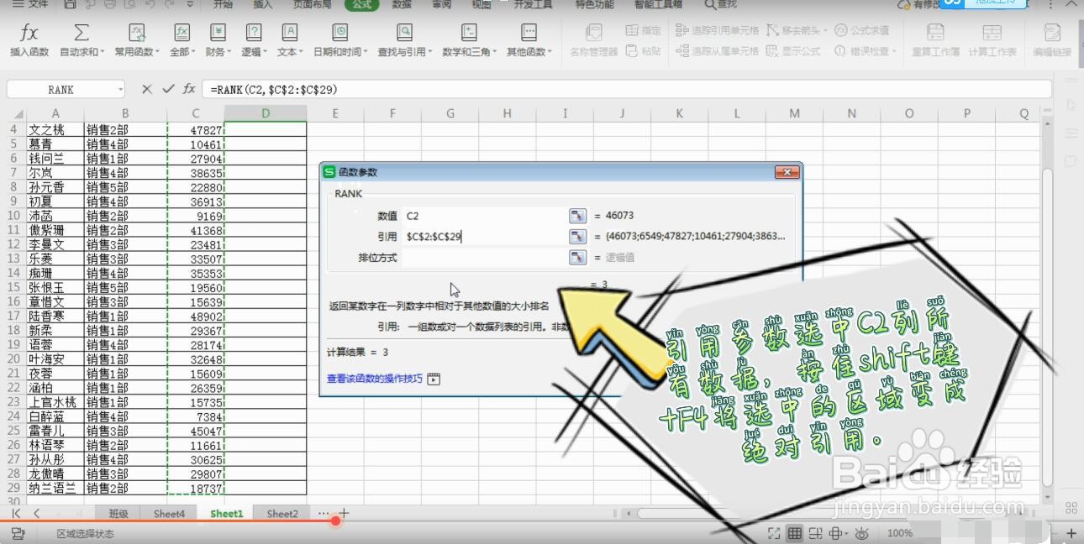Select cell containing 文之桃
The image size is (1084, 544).
(x=55, y=130)
